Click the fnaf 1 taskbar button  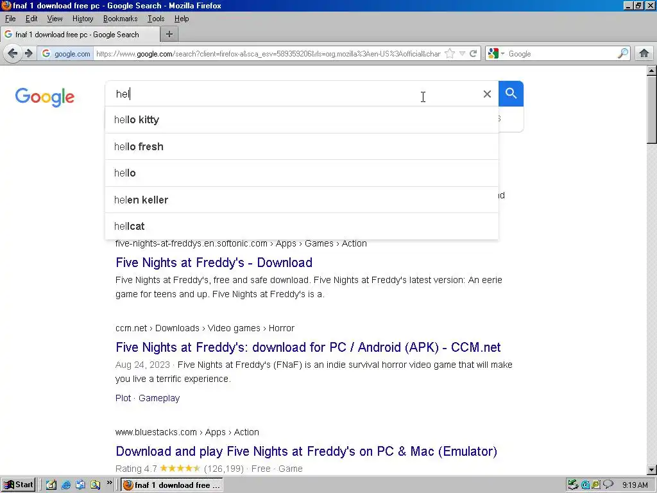(172, 485)
